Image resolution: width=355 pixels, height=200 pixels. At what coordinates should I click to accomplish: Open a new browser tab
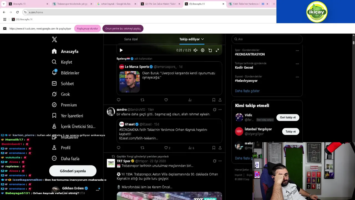pyautogui.click(x=274, y=4)
